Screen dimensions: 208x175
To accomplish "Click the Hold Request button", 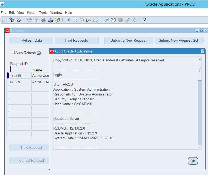I will pos(29,148).
